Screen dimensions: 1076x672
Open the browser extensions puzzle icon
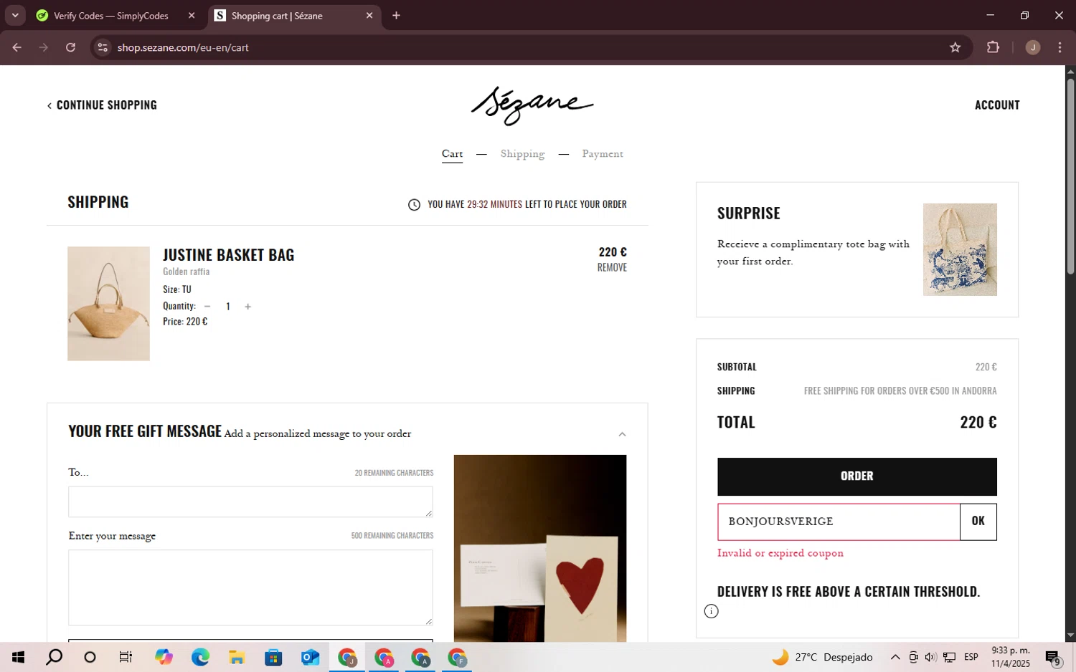993,47
